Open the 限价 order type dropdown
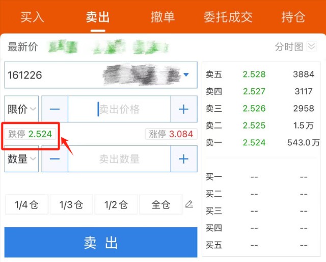This screenshot has height=262, width=326. (x=21, y=109)
